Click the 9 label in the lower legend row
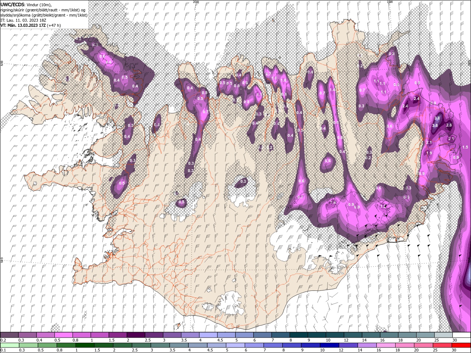The height and width of the screenshot is (353, 471). 302,350
